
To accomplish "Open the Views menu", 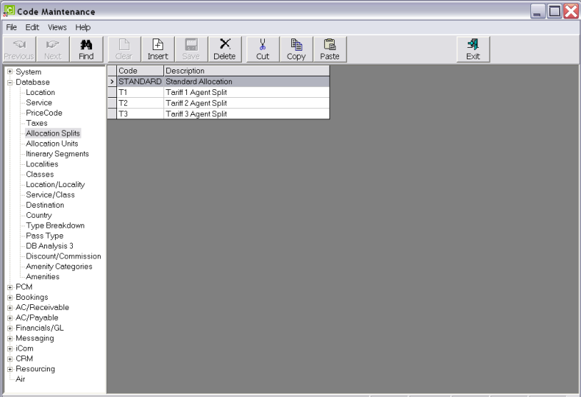I will [57, 27].
